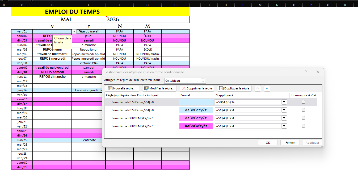The height and width of the screenshot is (177, 358).
Task: Select the JOURSEM($C4;2)>6 rule row
Action: coord(132,126)
